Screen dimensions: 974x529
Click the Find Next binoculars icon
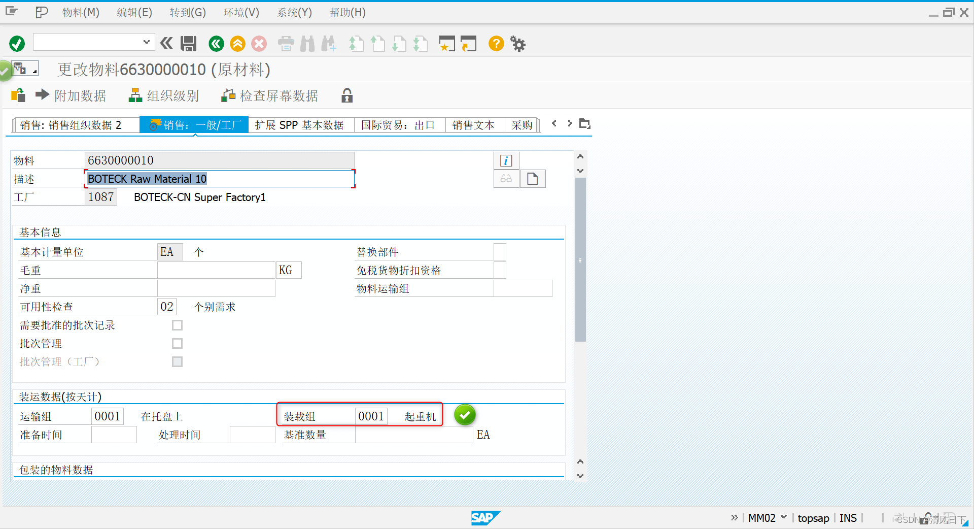point(329,44)
